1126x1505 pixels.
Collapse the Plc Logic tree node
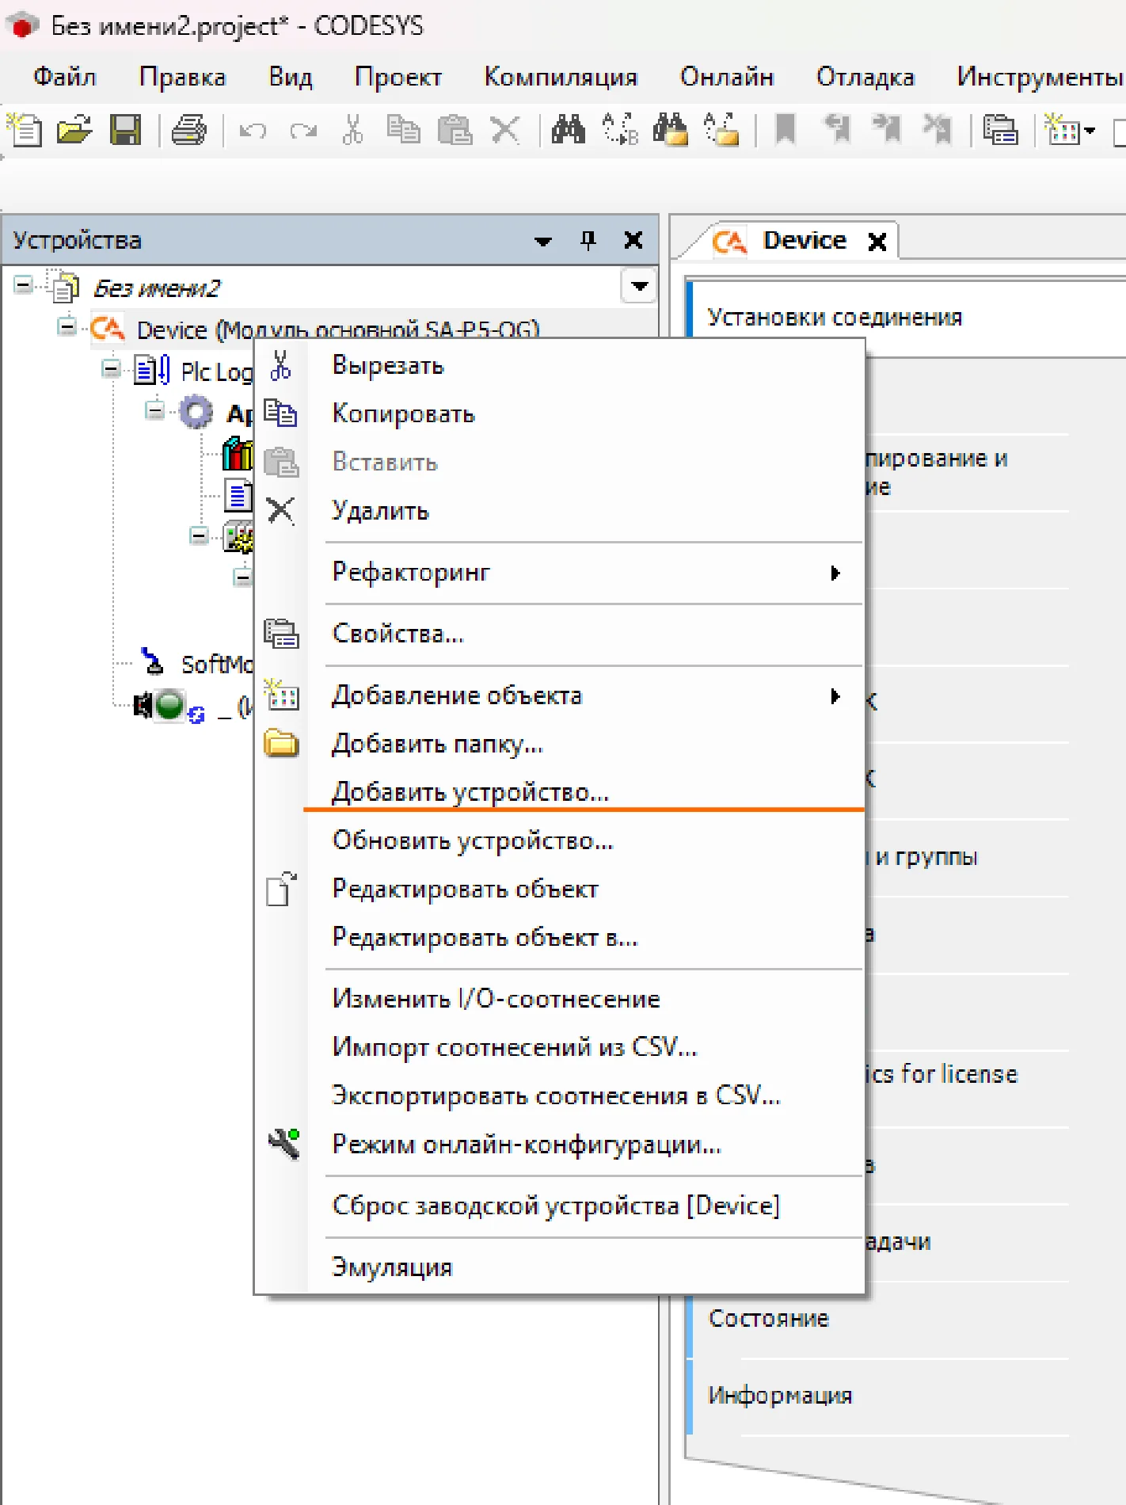click(112, 368)
